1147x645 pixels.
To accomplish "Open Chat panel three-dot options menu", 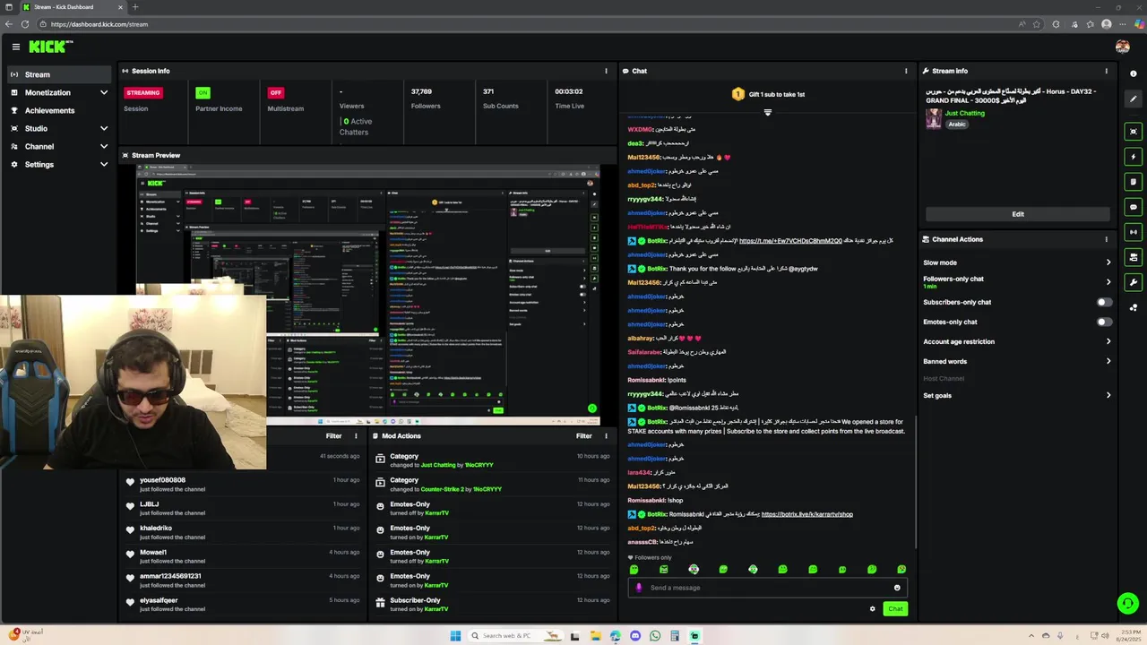I will (906, 71).
